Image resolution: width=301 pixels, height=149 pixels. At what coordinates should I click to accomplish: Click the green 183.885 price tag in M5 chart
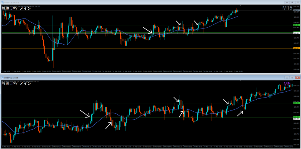tap(297, 117)
